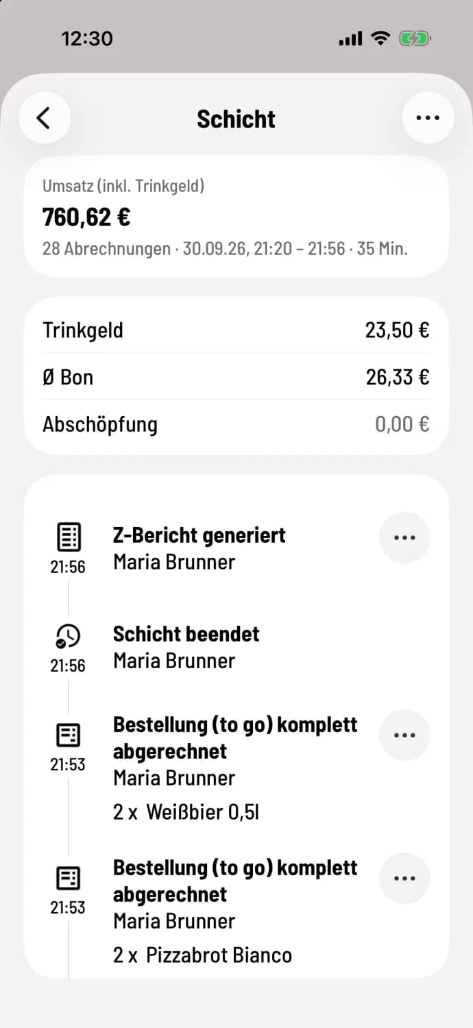Tap the order icon for Weißbier entry
Image resolution: width=473 pixels, height=1028 pixels.
[68, 735]
